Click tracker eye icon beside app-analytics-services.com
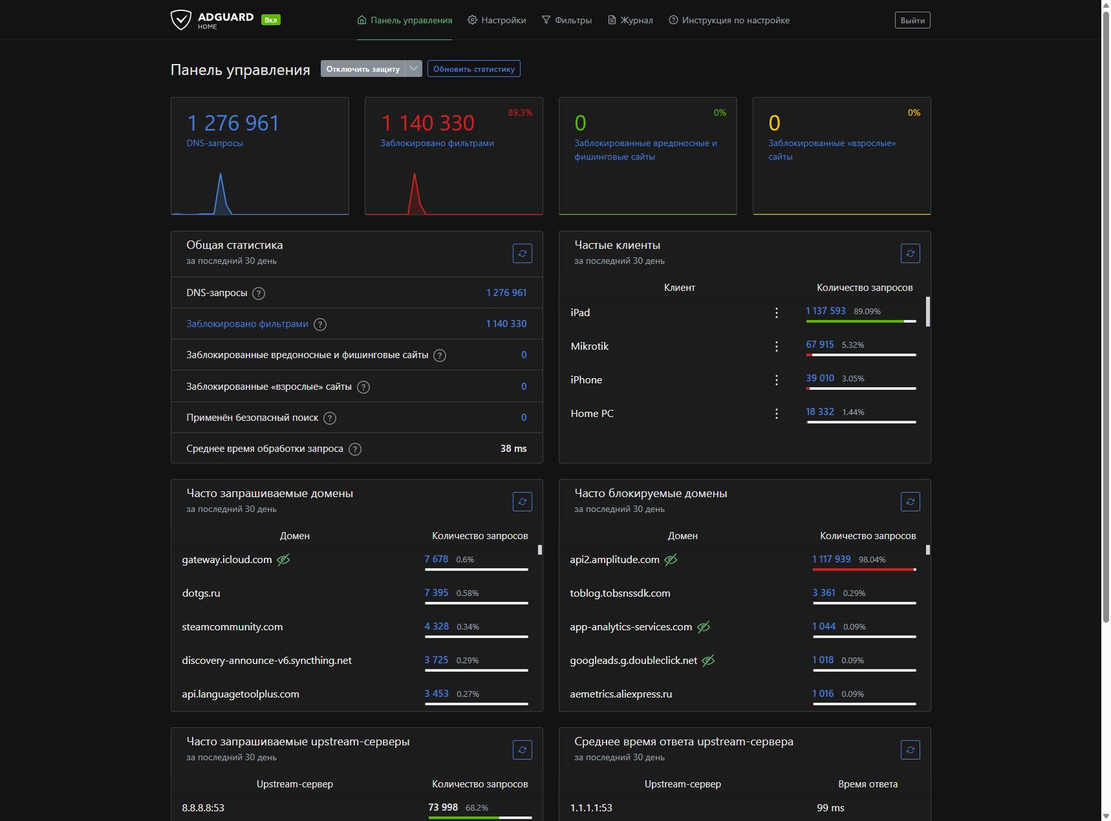The width and height of the screenshot is (1111, 821). 704,627
